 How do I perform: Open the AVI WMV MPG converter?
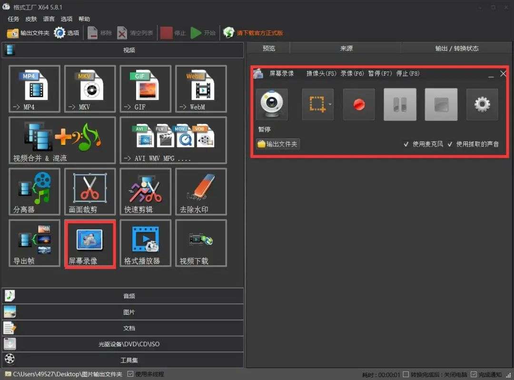(x=173, y=140)
